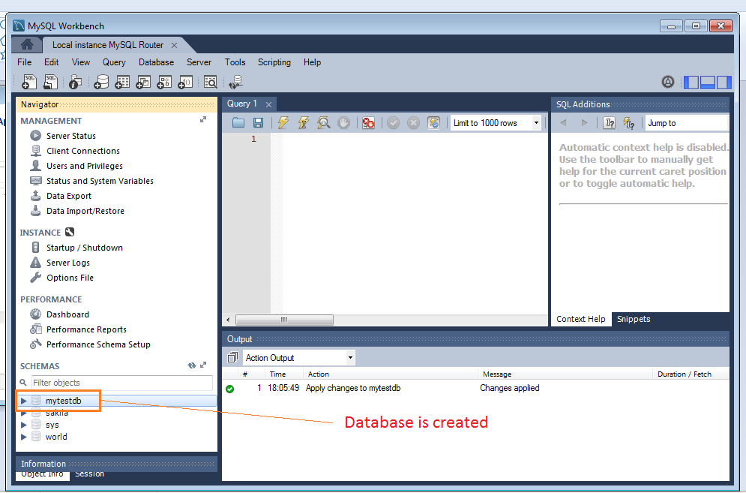The height and width of the screenshot is (493, 746).
Task: Open Startup / Shutdown
Action: [x=84, y=248]
